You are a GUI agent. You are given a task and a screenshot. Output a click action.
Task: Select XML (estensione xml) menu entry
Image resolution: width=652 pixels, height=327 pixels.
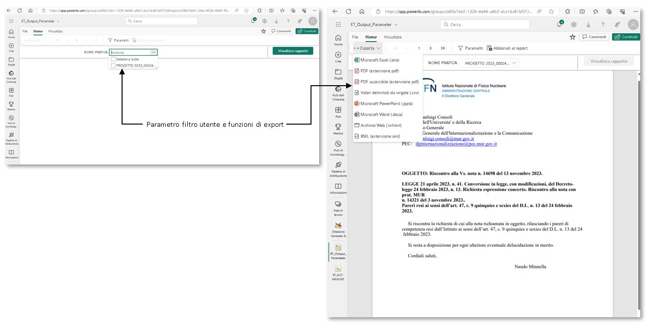click(380, 137)
